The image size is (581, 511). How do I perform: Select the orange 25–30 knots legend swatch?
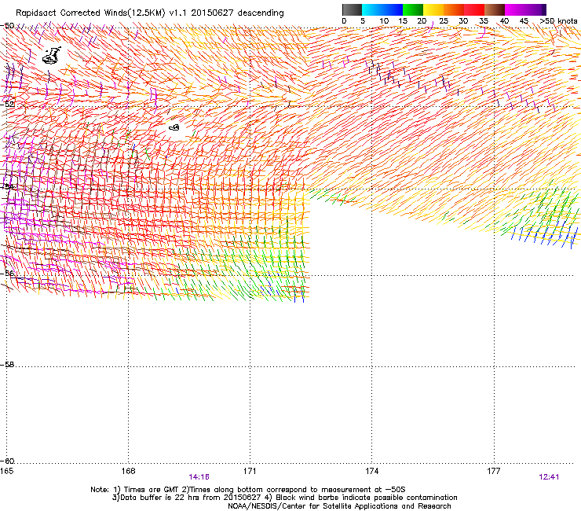pos(454,9)
